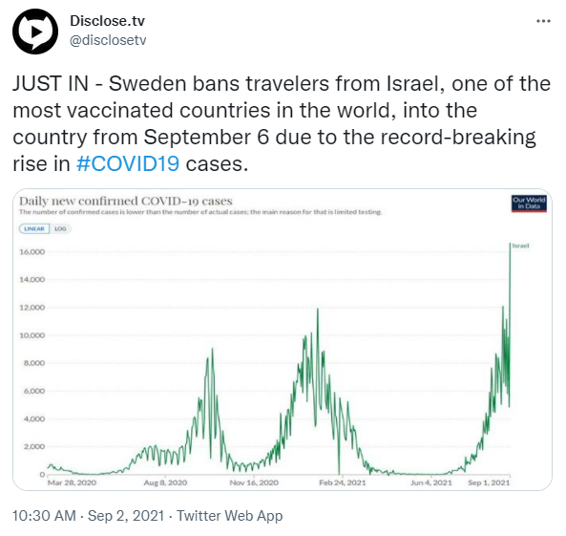Click the Nov 16, 2020 axis date label

click(x=254, y=482)
